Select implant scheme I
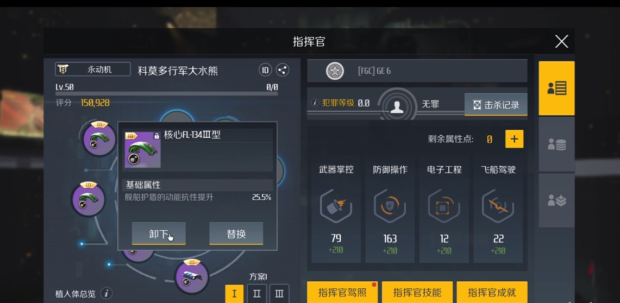This screenshot has height=303, width=620. 235,294
